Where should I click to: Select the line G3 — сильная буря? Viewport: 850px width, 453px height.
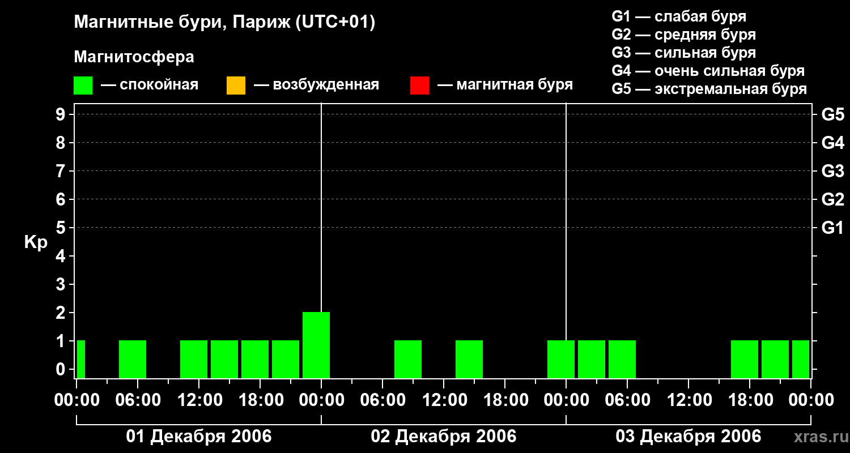click(x=684, y=52)
